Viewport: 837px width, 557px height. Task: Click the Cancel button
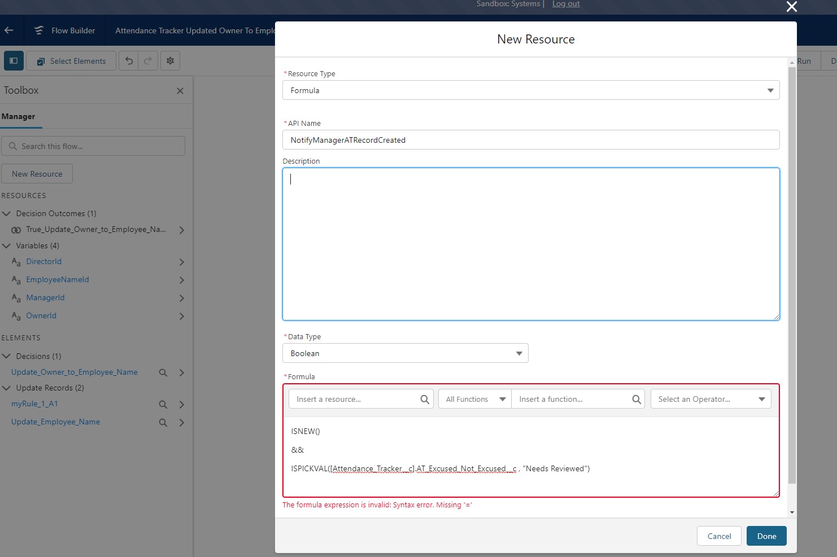(718, 536)
